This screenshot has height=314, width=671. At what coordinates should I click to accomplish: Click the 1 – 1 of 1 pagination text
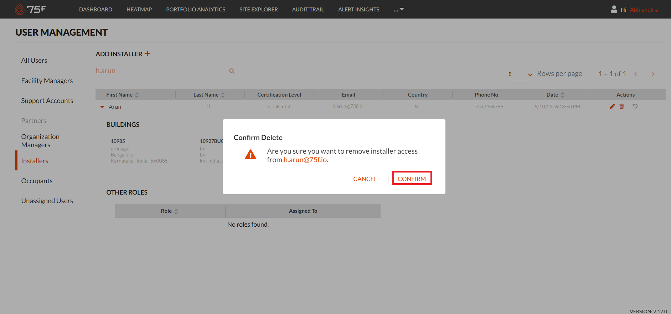[x=612, y=74]
